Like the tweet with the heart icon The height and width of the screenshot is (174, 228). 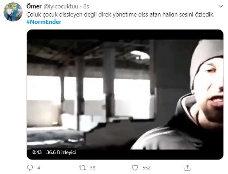(135, 168)
